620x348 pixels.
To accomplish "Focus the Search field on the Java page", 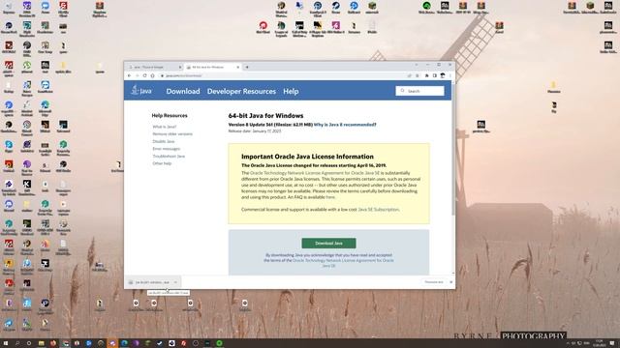I will [x=419, y=91].
